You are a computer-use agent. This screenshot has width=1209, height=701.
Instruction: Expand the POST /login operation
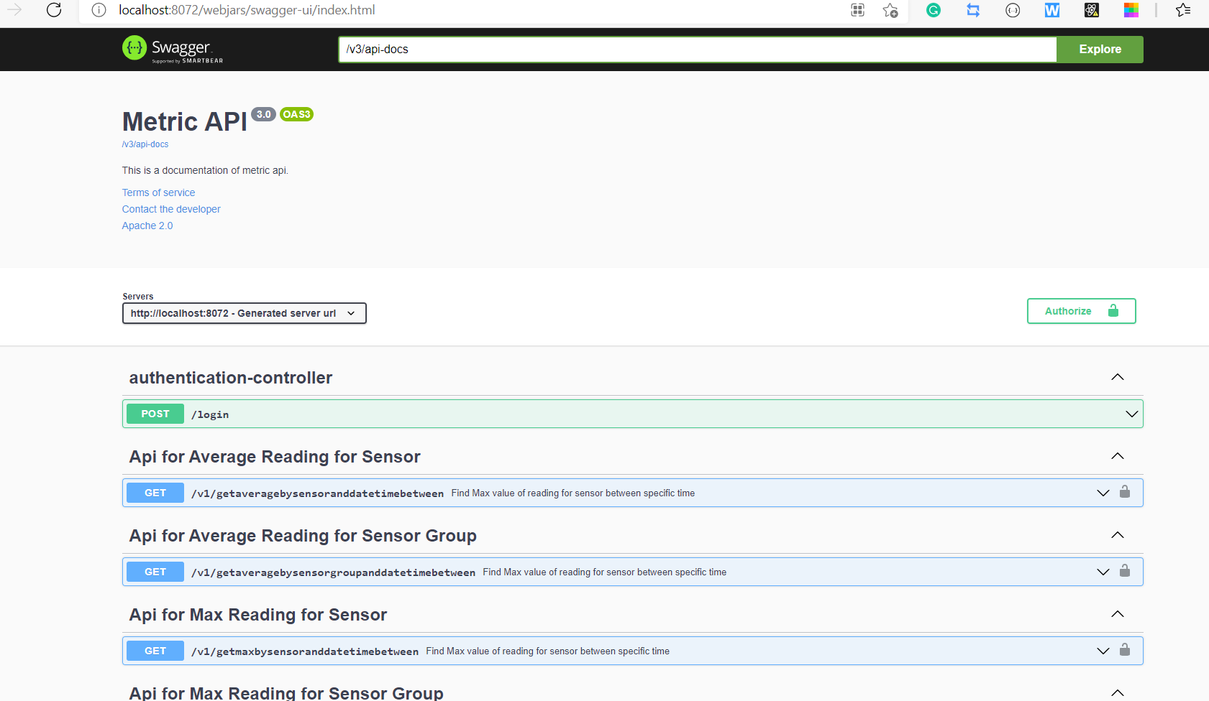(x=1131, y=414)
